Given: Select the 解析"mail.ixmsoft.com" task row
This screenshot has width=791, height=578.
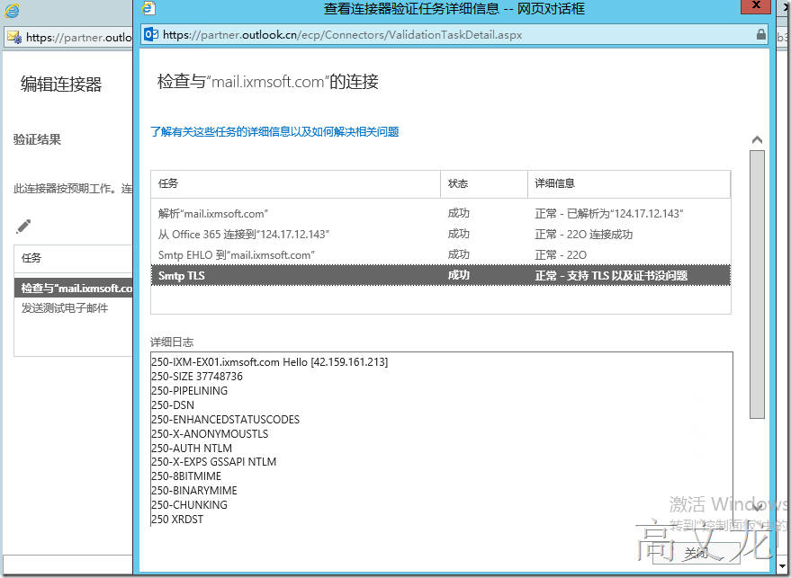Looking at the screenshot, I should tap(440, 214).
